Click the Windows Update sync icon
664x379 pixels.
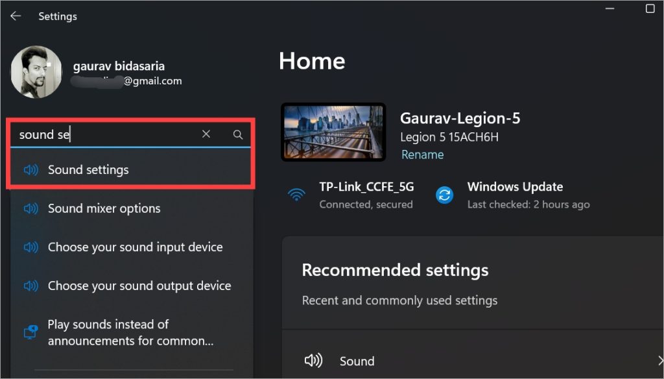(445, 195)
